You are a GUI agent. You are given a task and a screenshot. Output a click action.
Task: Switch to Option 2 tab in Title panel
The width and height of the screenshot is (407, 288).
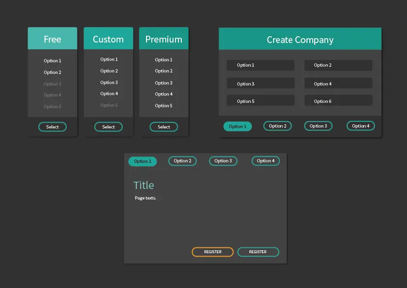coord(183,161)
